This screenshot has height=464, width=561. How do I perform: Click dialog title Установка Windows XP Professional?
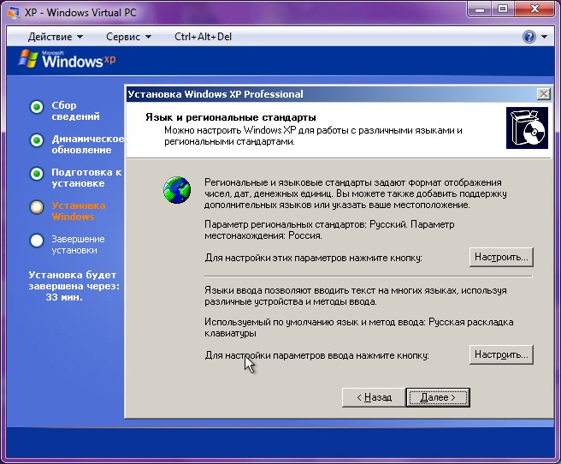[216, 94]
